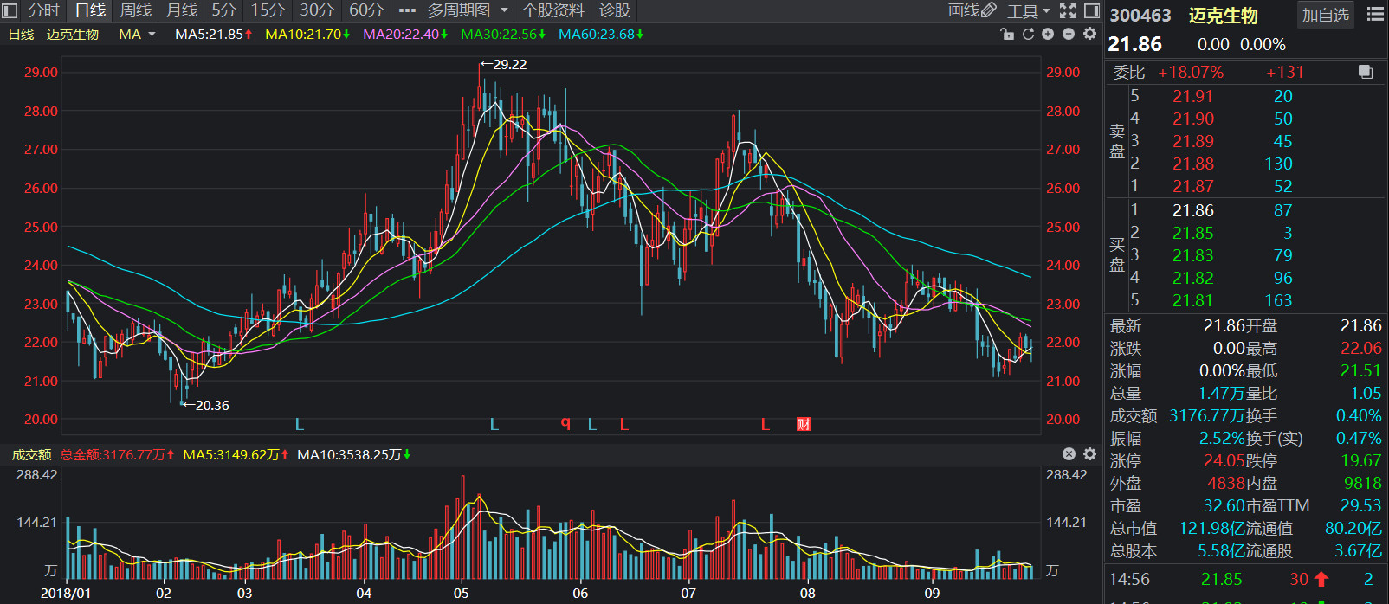
Task: Switch to the 分时 intraday tab
Action: [x=44, y=10]
